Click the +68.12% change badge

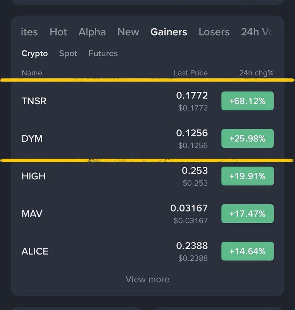[x=247, y=101]
